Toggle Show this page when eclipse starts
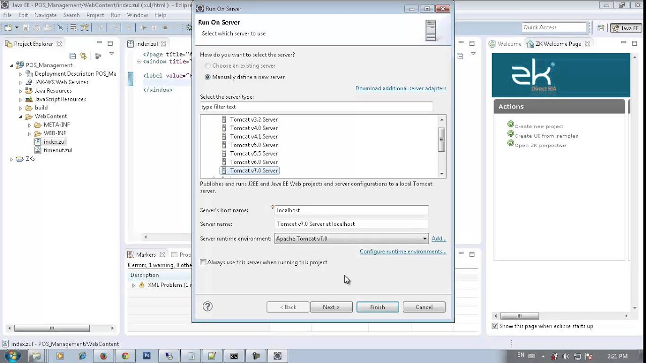Viewport: 646px width, 363px height. pos(495,326)
